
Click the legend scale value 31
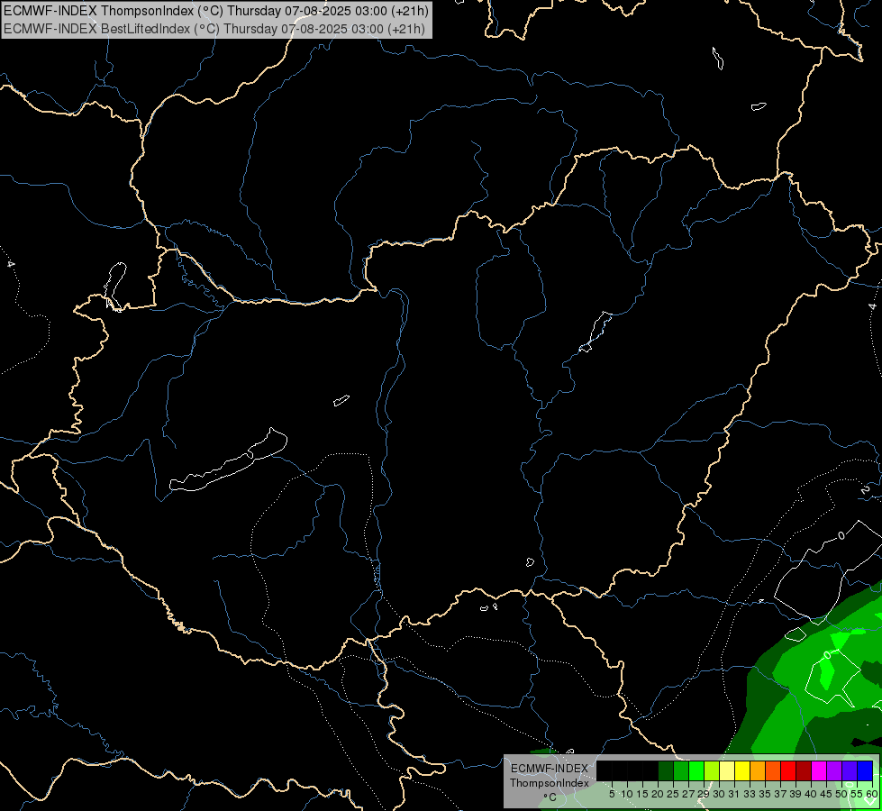734,794
